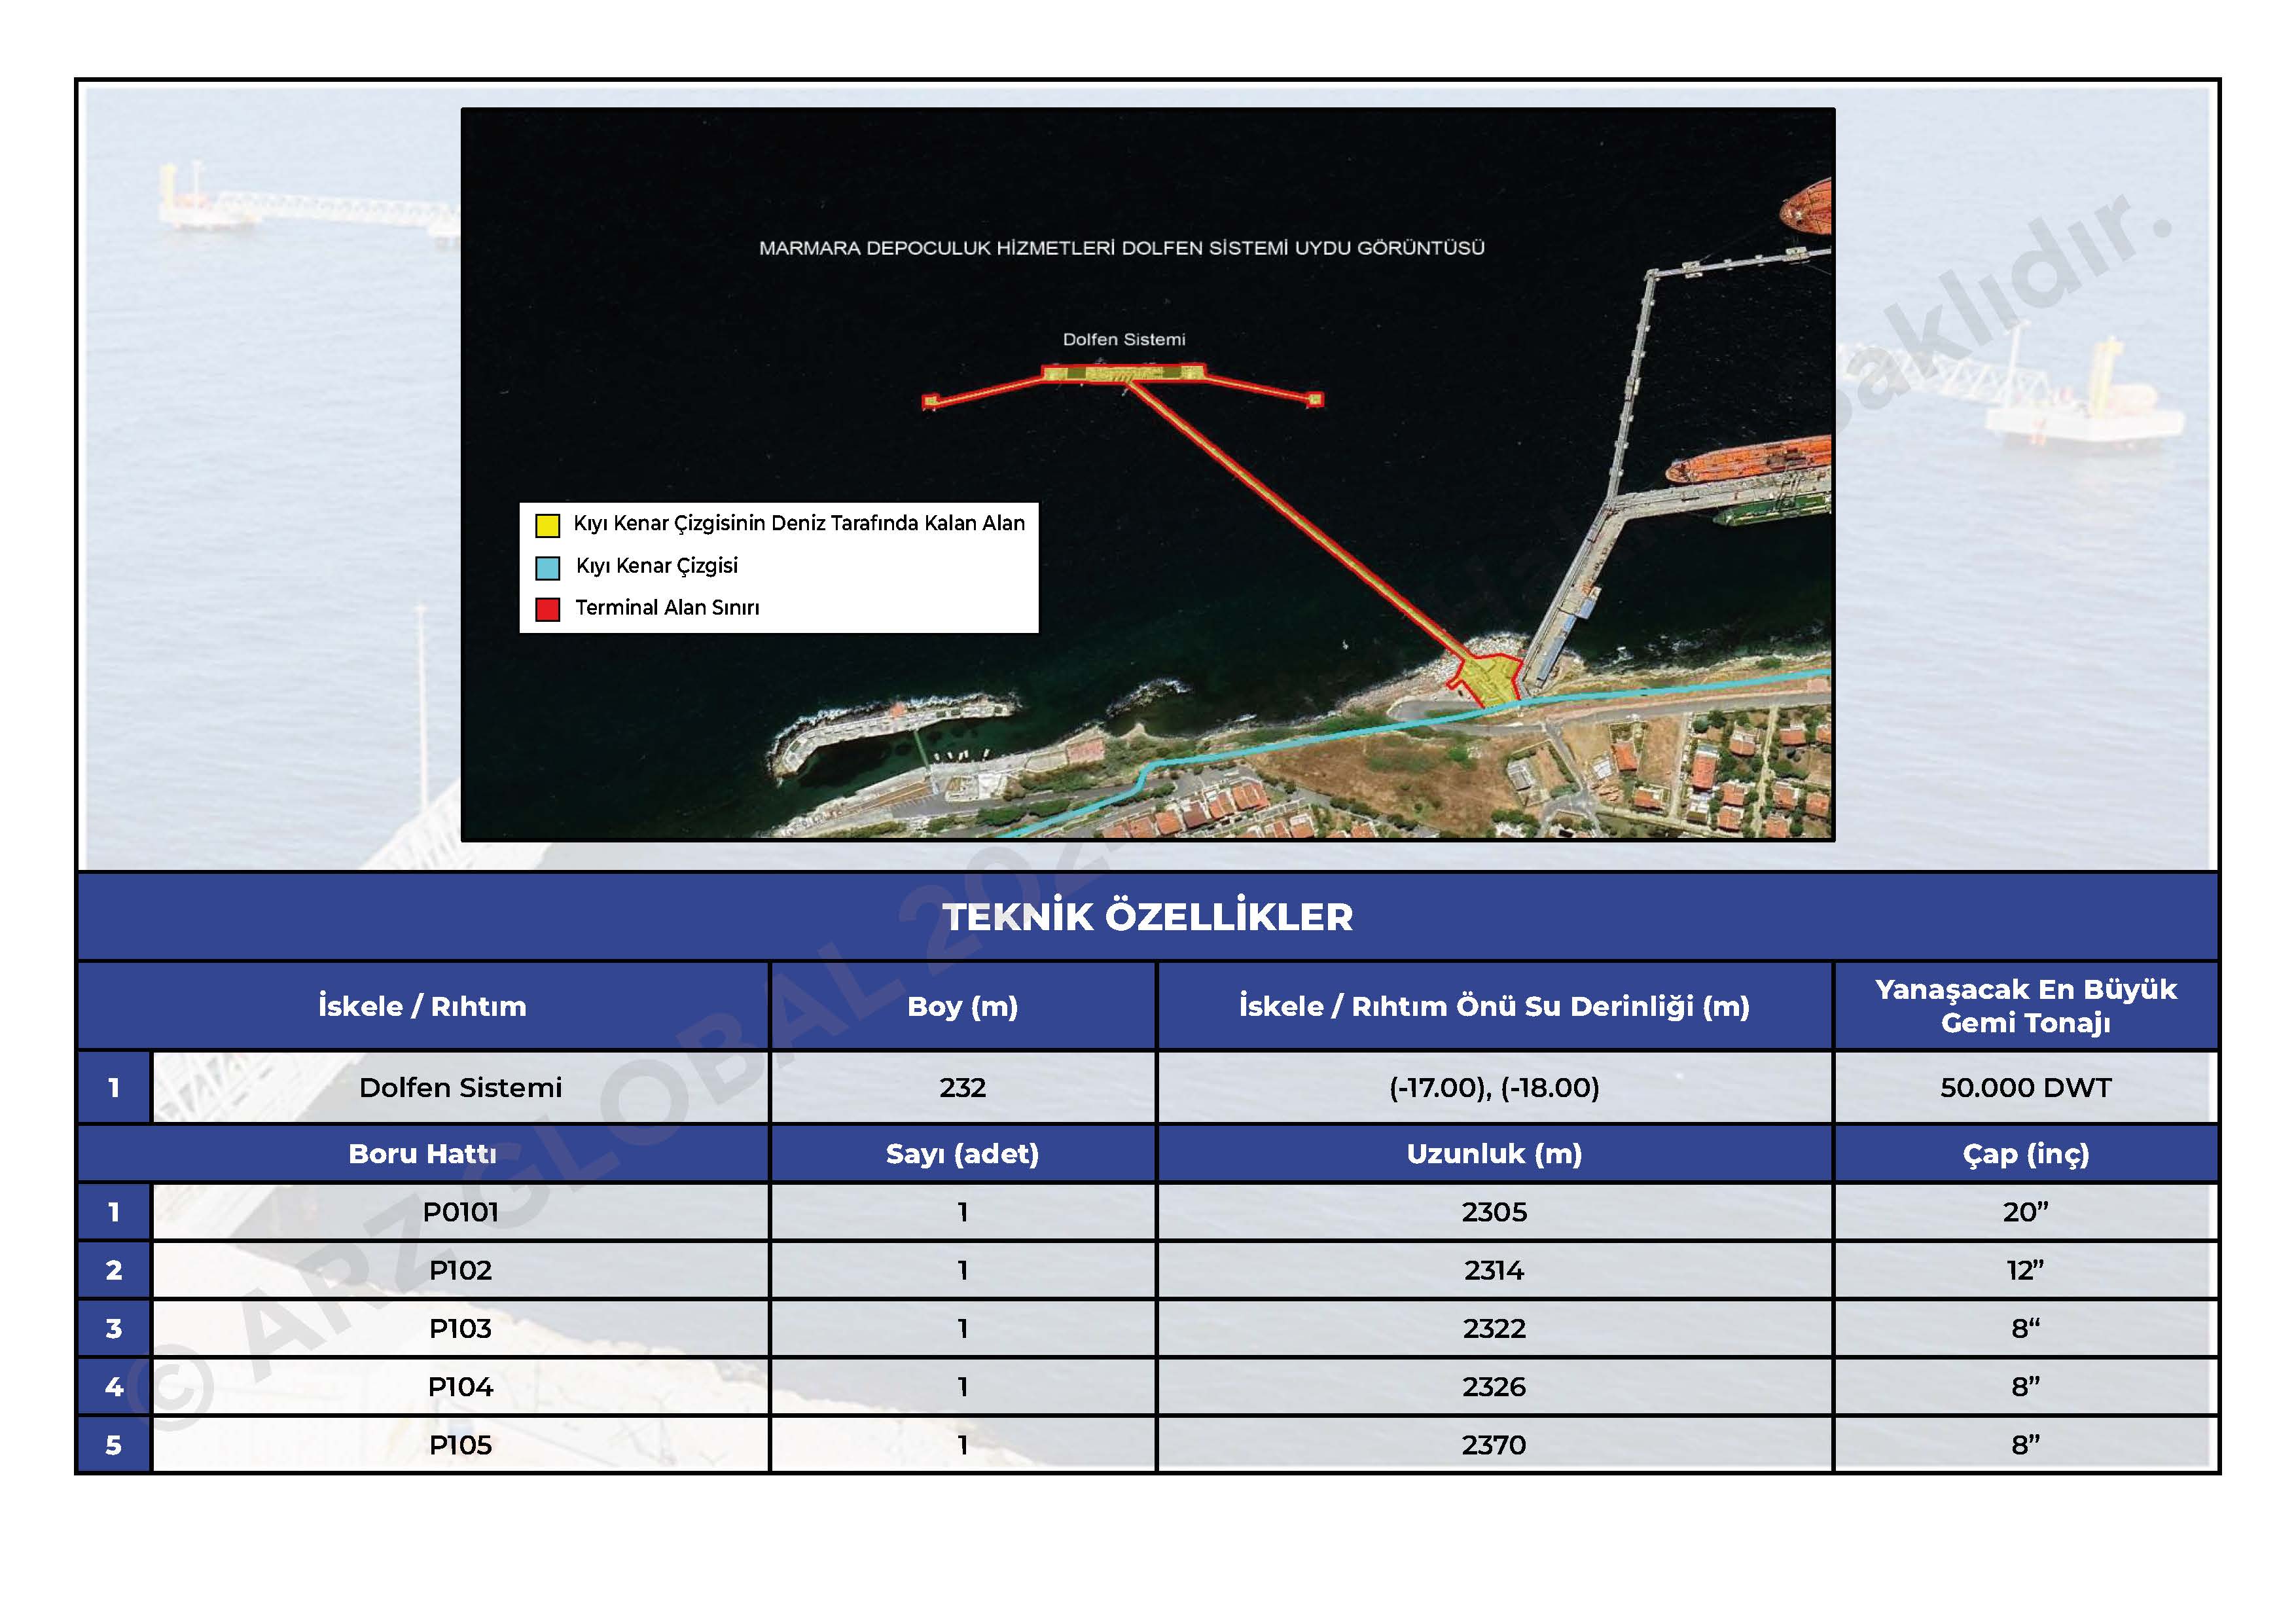This screenshot has height=1624, width=2296.
Task: Click the 'İskele / Rıhtım' column header
Action: coord(422,1006)
